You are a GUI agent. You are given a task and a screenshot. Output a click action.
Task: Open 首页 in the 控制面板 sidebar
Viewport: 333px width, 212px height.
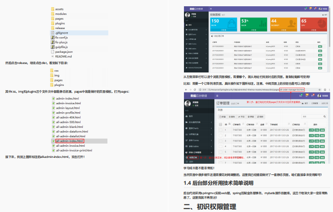(x=196, y=25)
